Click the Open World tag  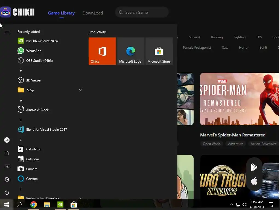pyautogui.click(x=212, y=144)
